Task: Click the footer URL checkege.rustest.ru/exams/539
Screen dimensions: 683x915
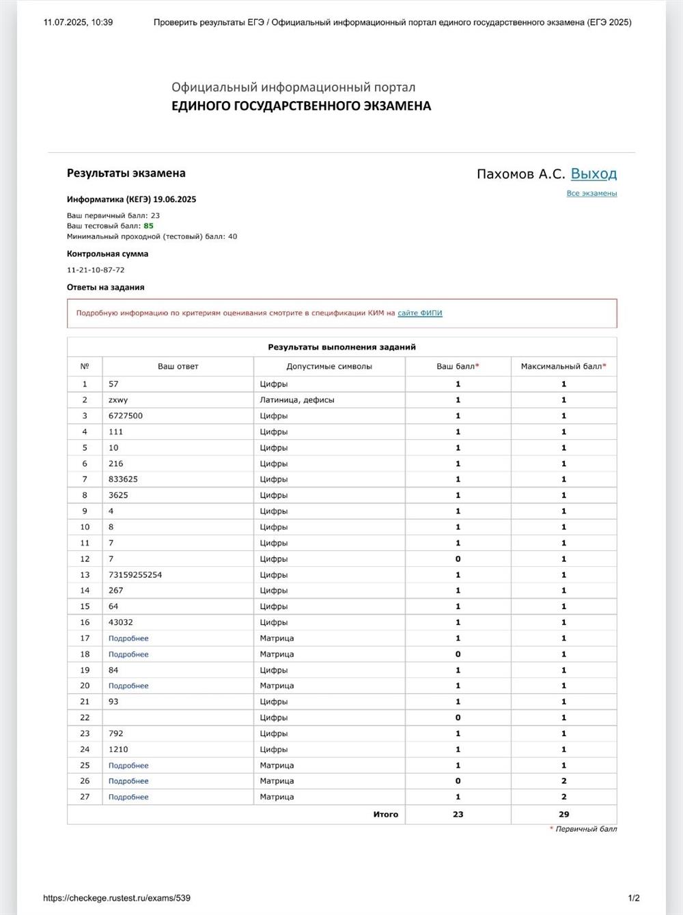Action: pyautogui.click(x=117, y=898)
